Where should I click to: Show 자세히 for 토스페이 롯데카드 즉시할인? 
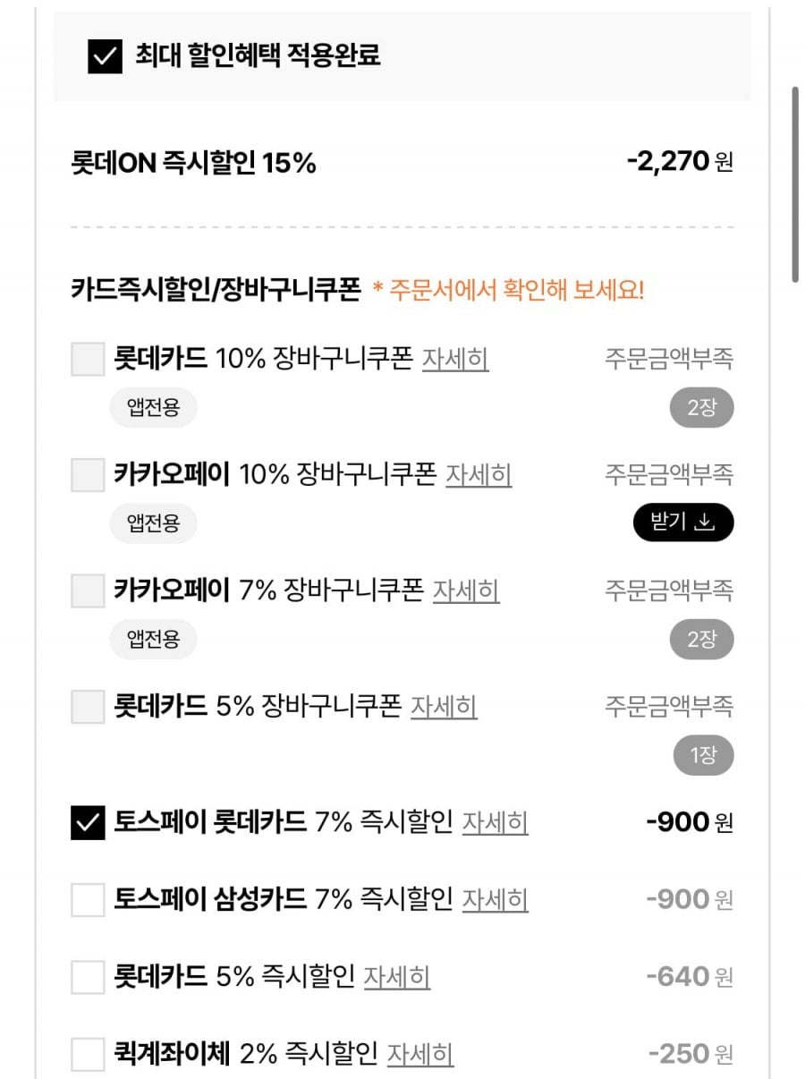(x=495, y=822)
